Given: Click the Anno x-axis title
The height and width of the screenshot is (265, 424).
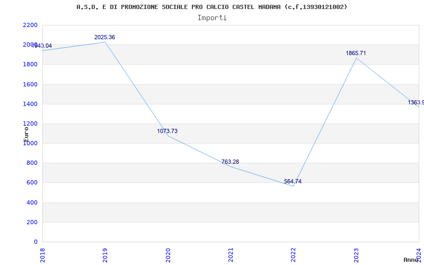Looking at the screenshot, I should coord(411,260).
